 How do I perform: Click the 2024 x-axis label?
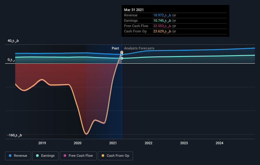point(219,143)
